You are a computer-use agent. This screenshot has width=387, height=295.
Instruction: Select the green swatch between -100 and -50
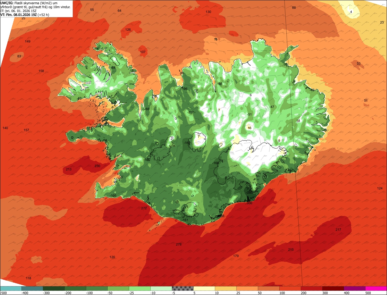(96, 288)
